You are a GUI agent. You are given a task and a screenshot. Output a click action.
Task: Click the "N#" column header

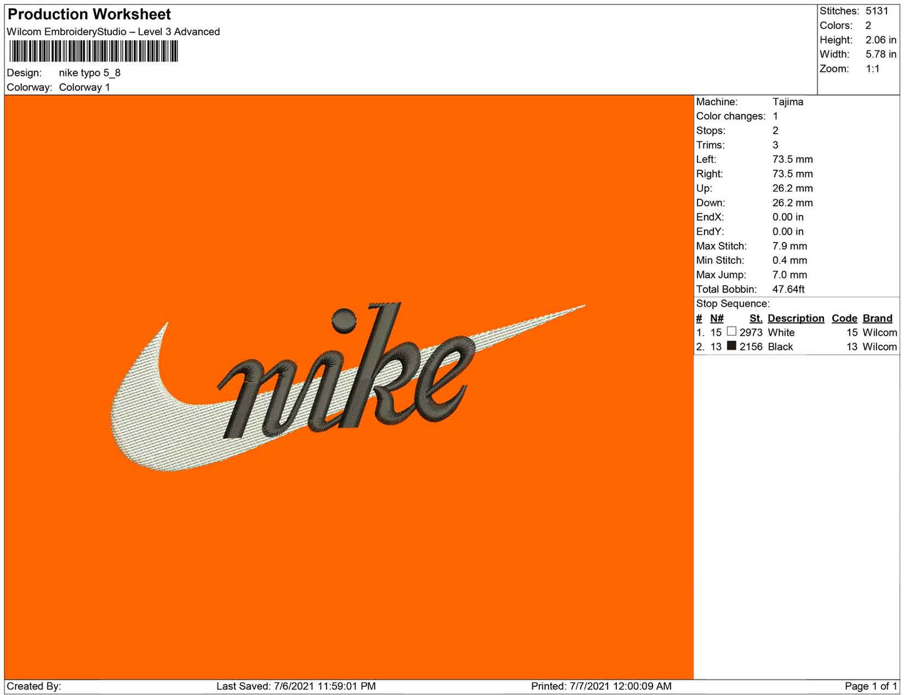click(717, 318)
